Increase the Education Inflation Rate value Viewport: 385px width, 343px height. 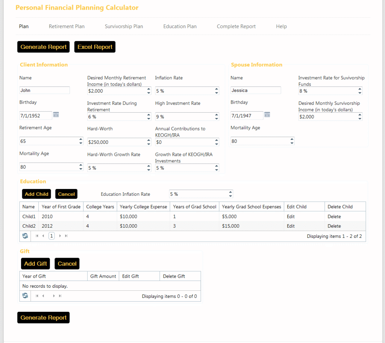coord(230,192)
